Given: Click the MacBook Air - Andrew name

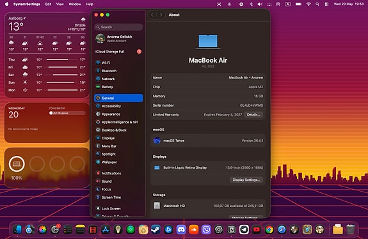Looking at the screenshot, I should coord(246,77).
